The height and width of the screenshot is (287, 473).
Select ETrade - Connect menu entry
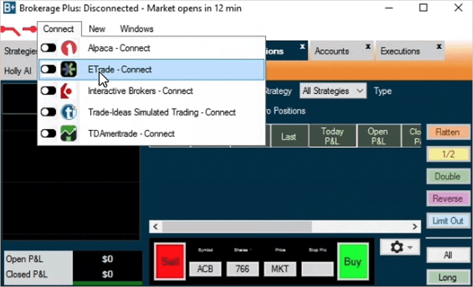[151, 70]
